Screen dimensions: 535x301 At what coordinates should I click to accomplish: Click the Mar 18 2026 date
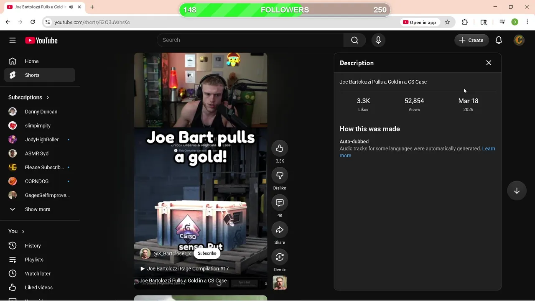pyautogui.click(x=468, y=105)
